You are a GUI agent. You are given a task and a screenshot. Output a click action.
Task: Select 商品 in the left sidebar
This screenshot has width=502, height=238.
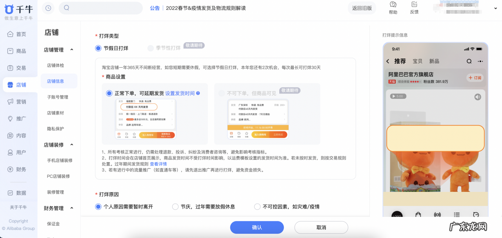[x=18, y=51]
